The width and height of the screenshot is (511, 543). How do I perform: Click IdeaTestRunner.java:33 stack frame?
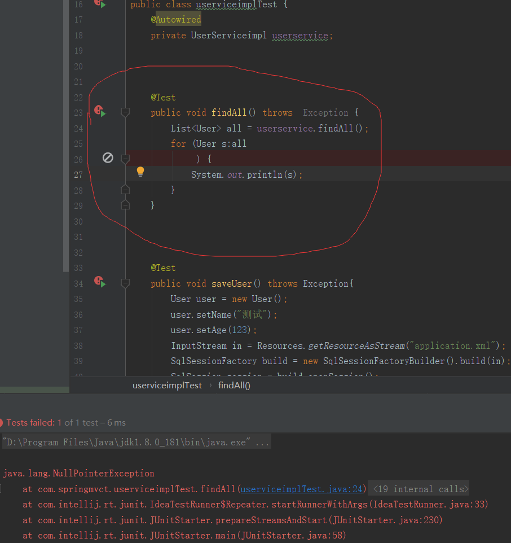click(429, 504)
